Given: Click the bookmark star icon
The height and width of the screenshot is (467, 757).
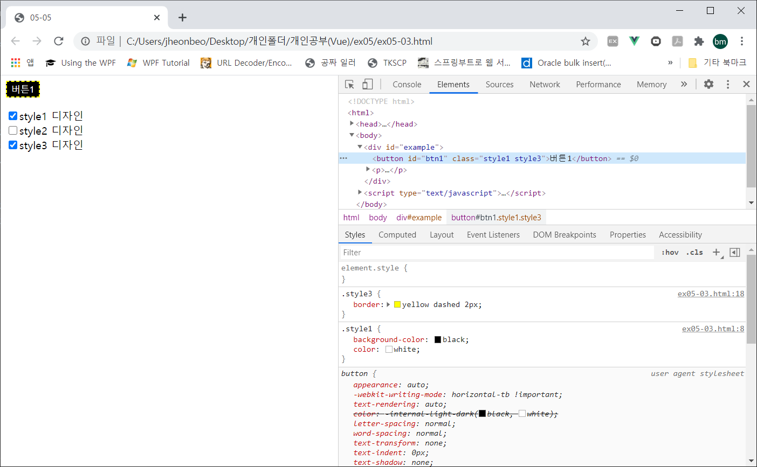Looking at the screenshot, I should click(586, 41).
